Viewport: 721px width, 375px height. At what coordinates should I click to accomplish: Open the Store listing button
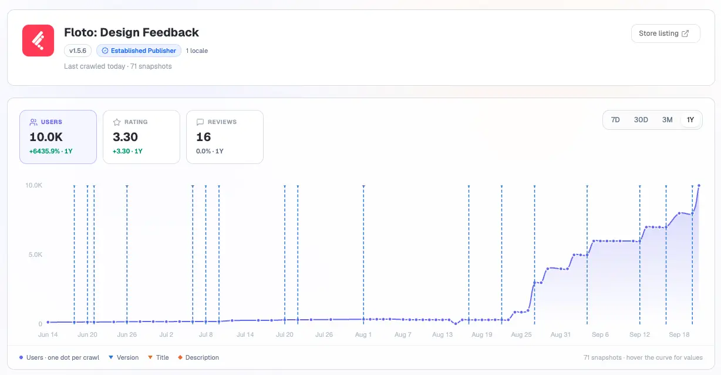tap(665, 34)
